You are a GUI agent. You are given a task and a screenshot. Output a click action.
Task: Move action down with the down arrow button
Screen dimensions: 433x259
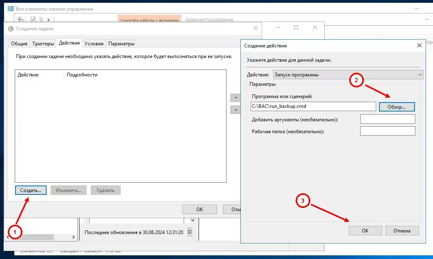point(236,110)
